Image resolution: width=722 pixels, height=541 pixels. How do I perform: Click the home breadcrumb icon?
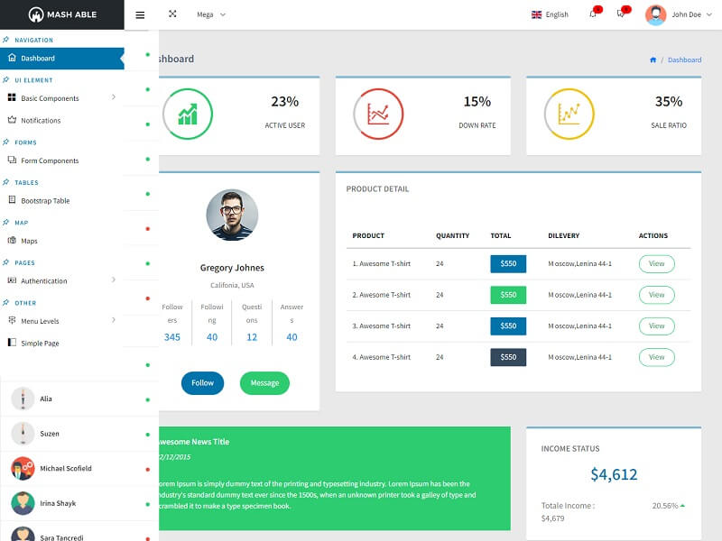(x=653, y=60)
